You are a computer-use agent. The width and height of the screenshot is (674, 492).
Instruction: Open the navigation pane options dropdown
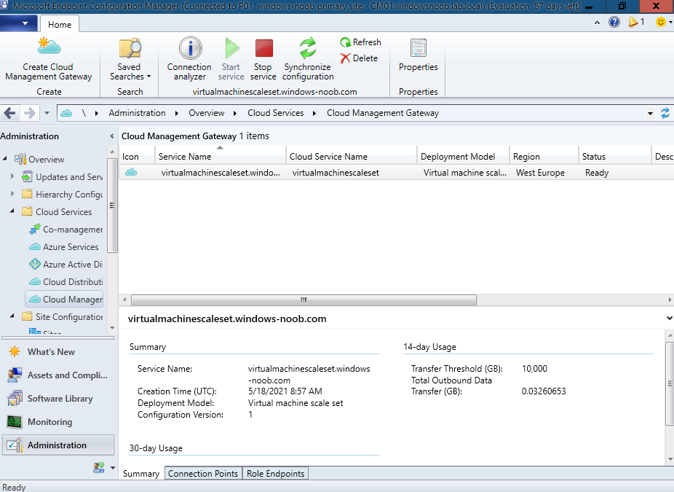[x=113, y=467]
